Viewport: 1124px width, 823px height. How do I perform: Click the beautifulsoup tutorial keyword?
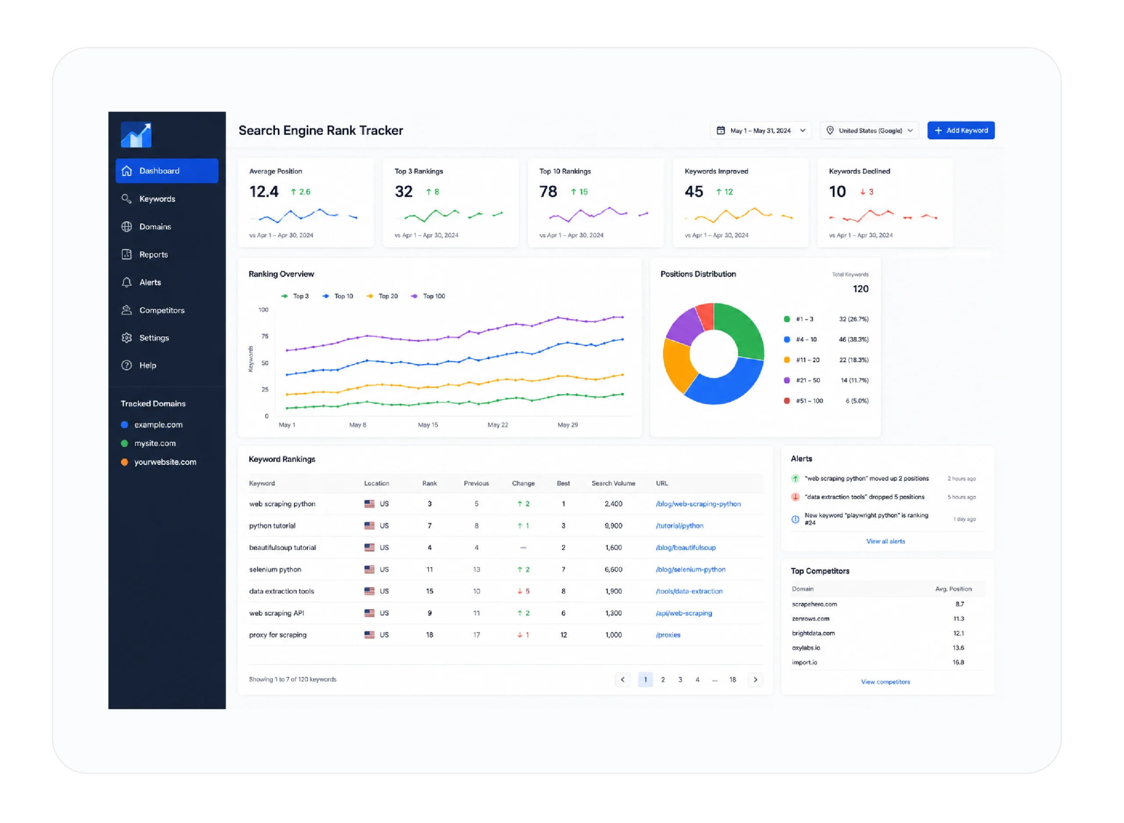tap(282, 548)
